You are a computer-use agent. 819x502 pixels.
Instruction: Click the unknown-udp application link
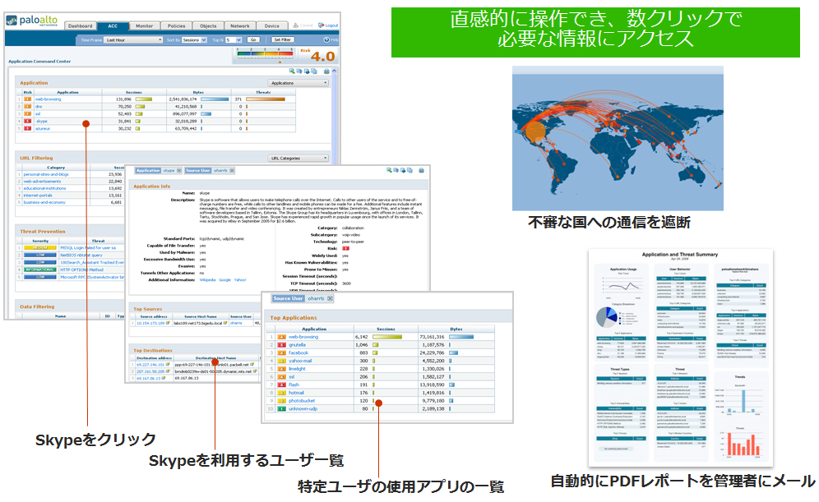303,408
